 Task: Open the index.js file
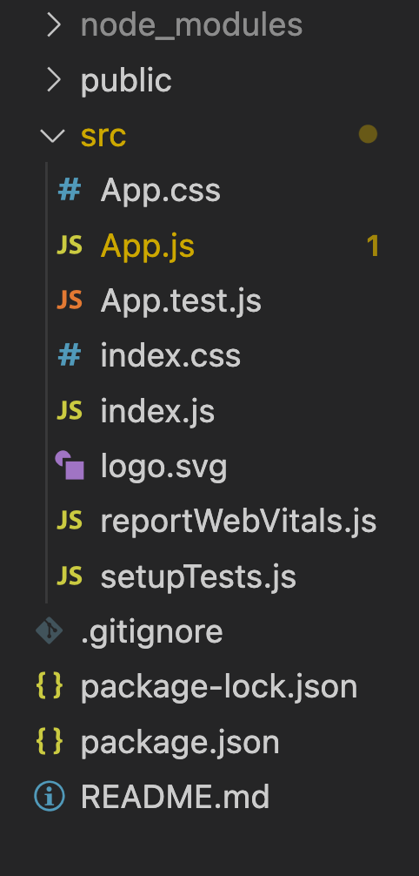click(157, 412)
